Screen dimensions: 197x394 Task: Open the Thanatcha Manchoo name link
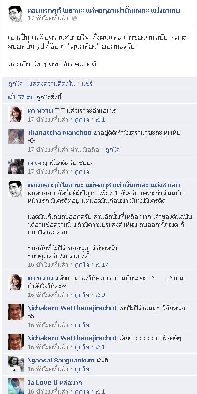59,133
